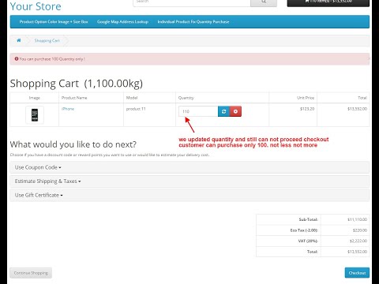Open the iPhone product thumbnail

tap(35, 115)
